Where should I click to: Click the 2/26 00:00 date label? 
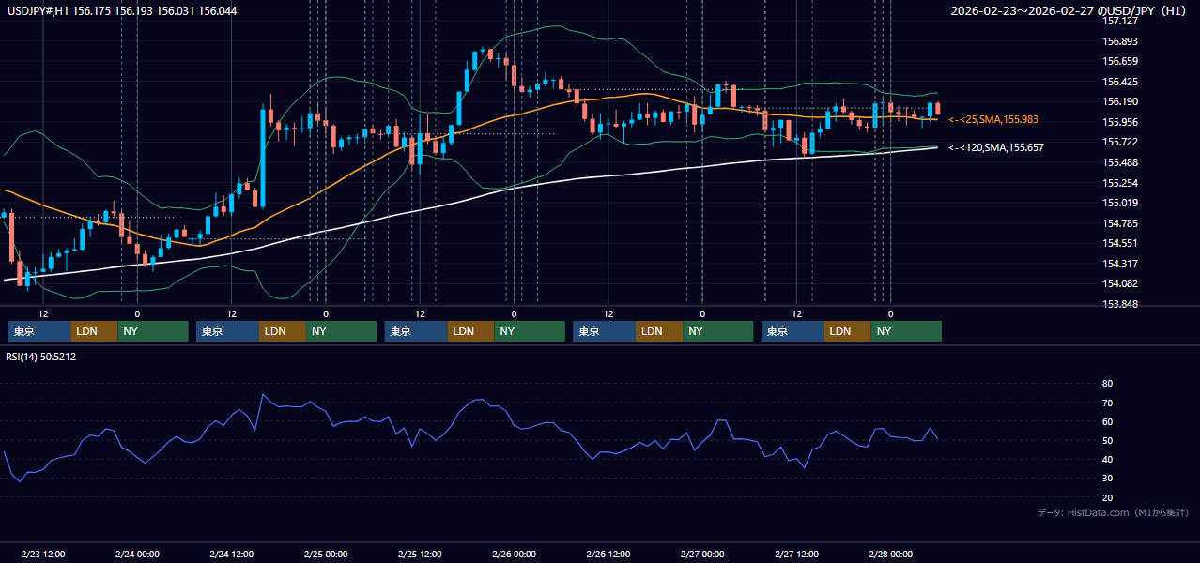click(514, 555)
